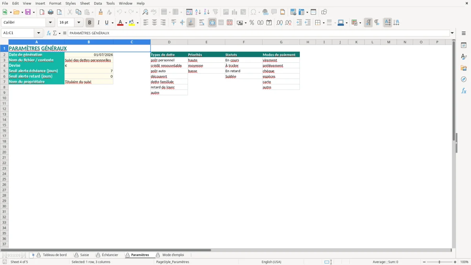Expand the formula bar arrow

click(452, 33)
